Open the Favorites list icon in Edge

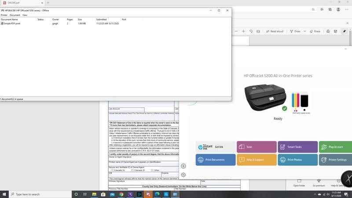point(322,9)
